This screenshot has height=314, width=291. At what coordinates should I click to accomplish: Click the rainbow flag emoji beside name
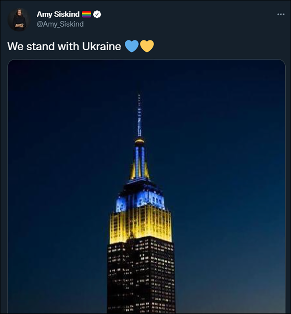87,14
